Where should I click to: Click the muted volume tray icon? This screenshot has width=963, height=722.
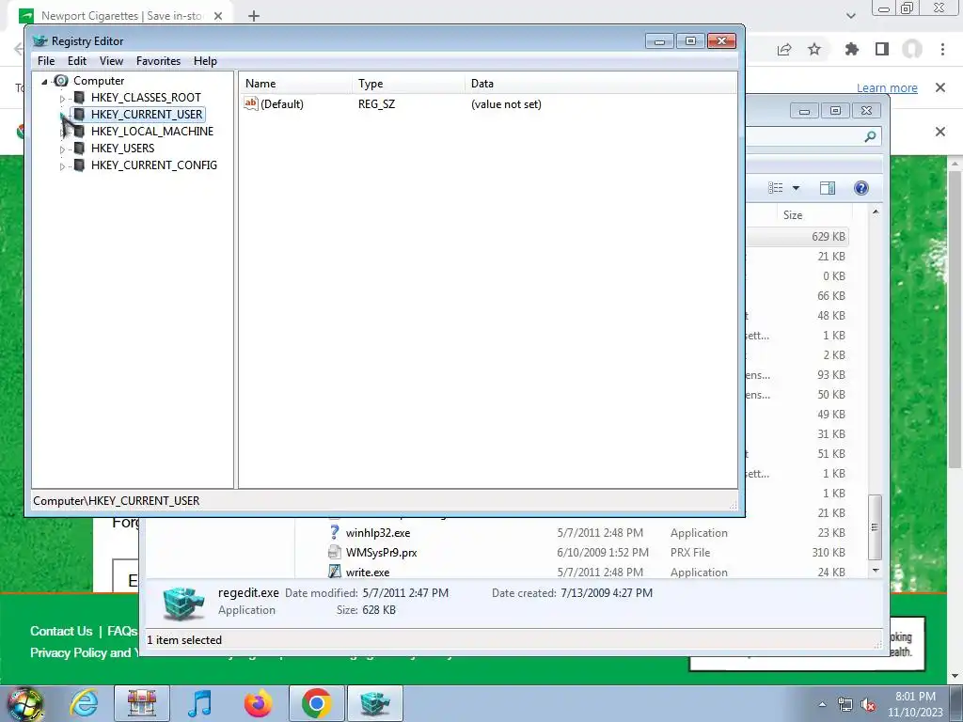(x=868, y=705)
